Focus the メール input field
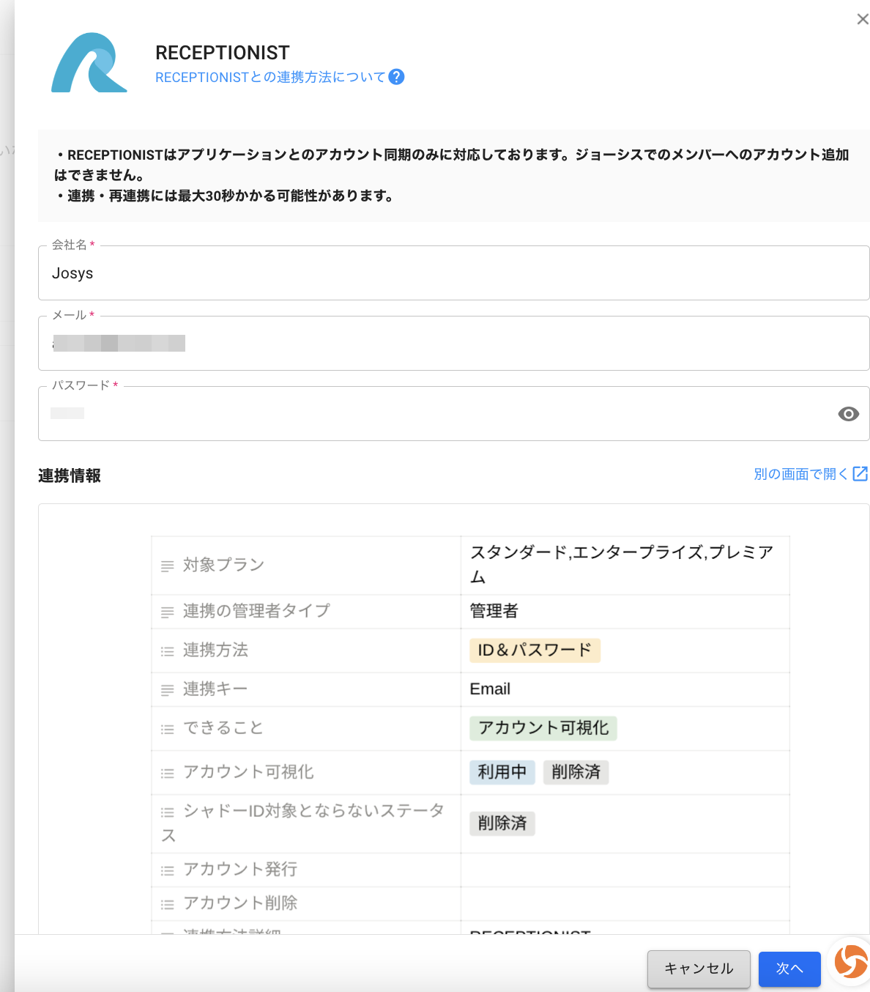The image size is (870, 992). (453, 344)
